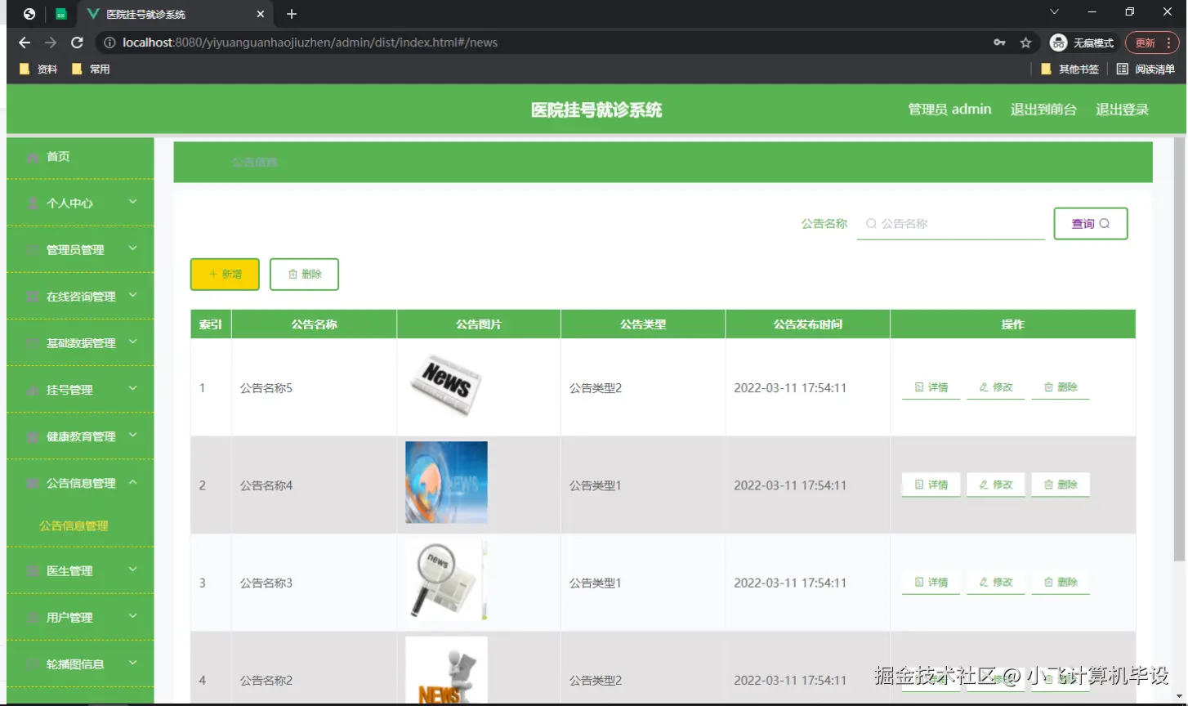Expand the 挂号管理 sidebar menu

click(80, 389)
